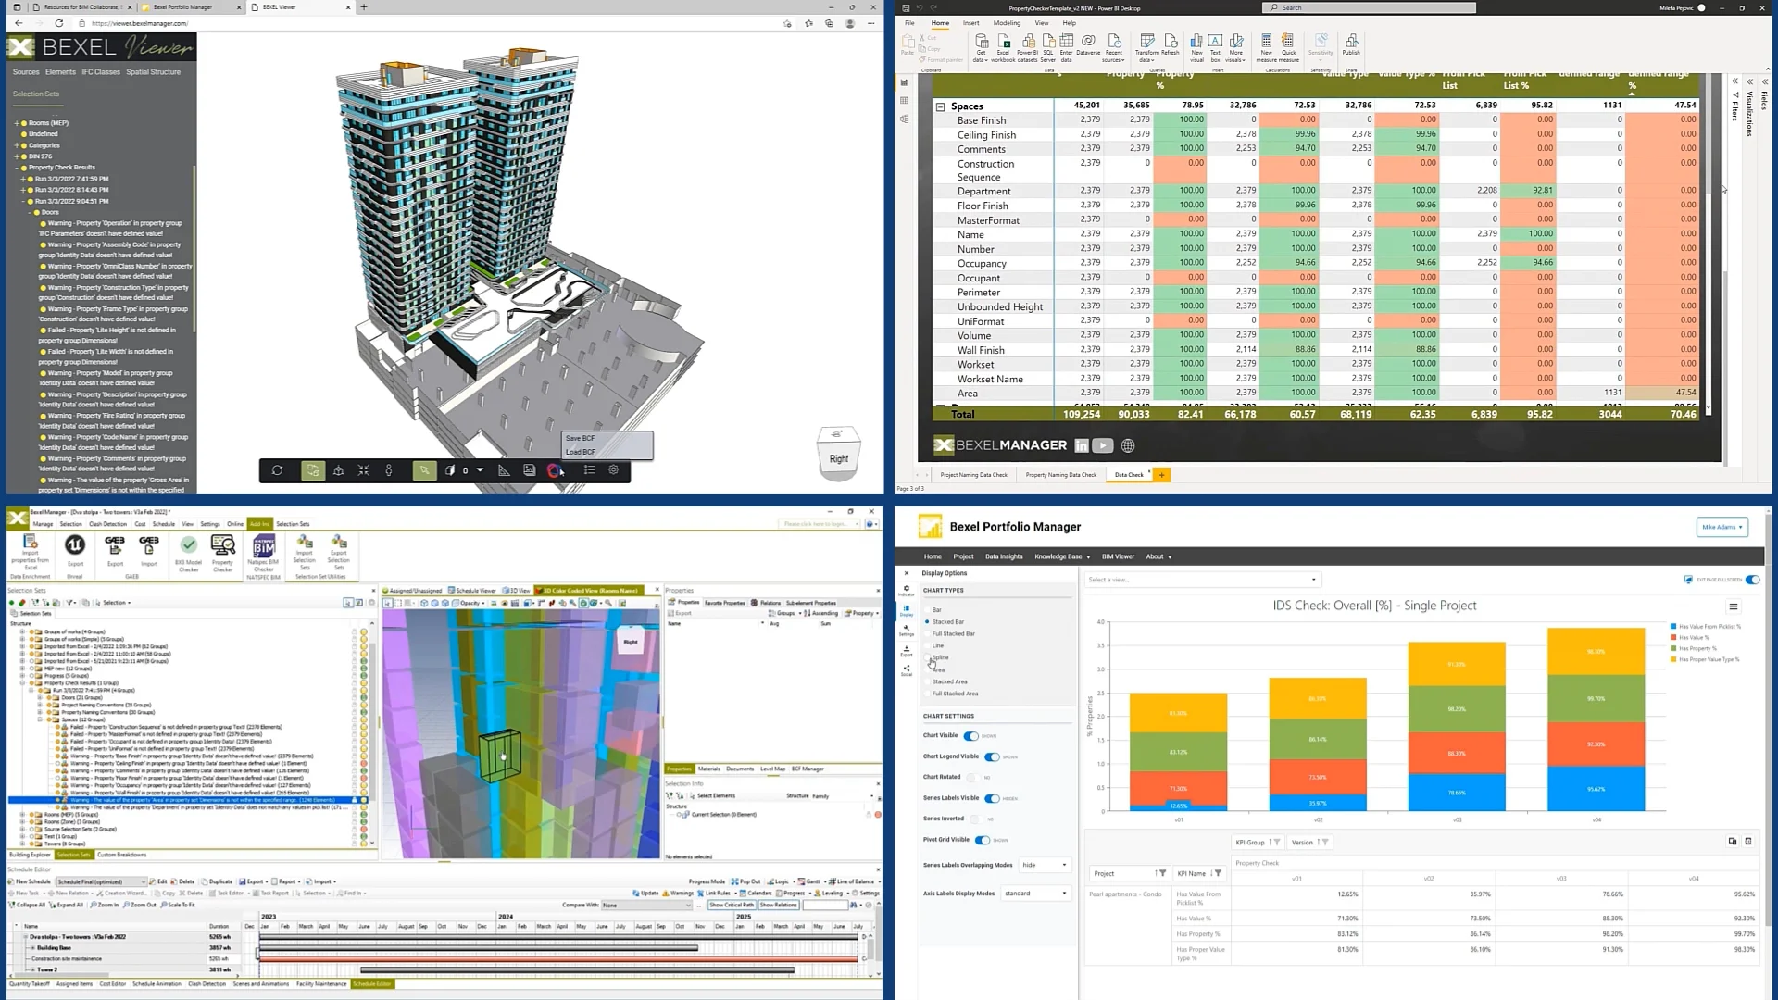
Task: Click Publish in Power BI ribbon
Action: (x=1351, y=44)
